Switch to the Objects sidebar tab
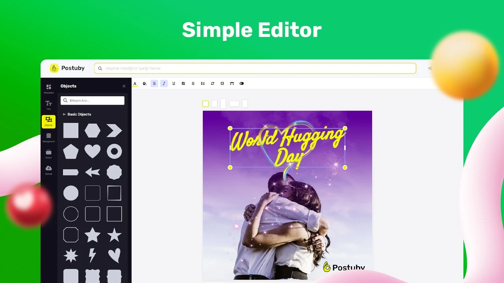Viewport: 504px width, 283px height. click(x=48, y=121)
